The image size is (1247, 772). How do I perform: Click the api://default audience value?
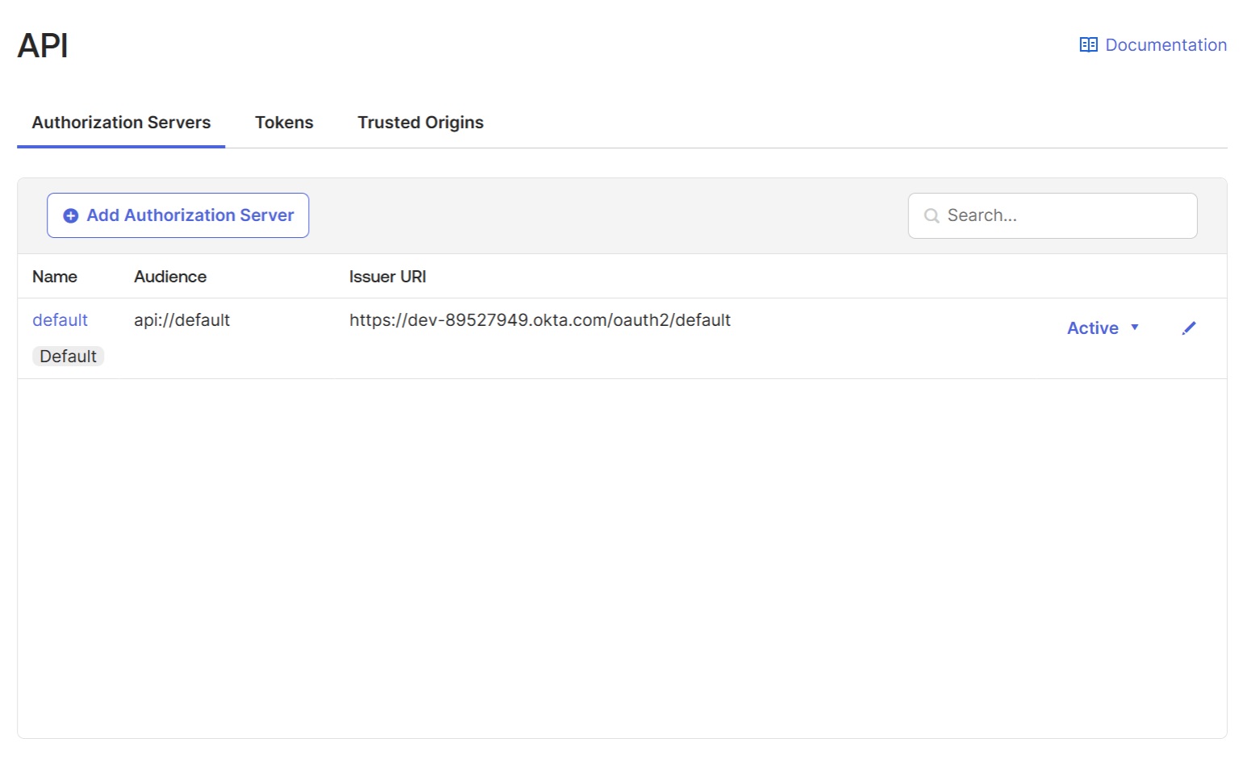tap(181, 319)
